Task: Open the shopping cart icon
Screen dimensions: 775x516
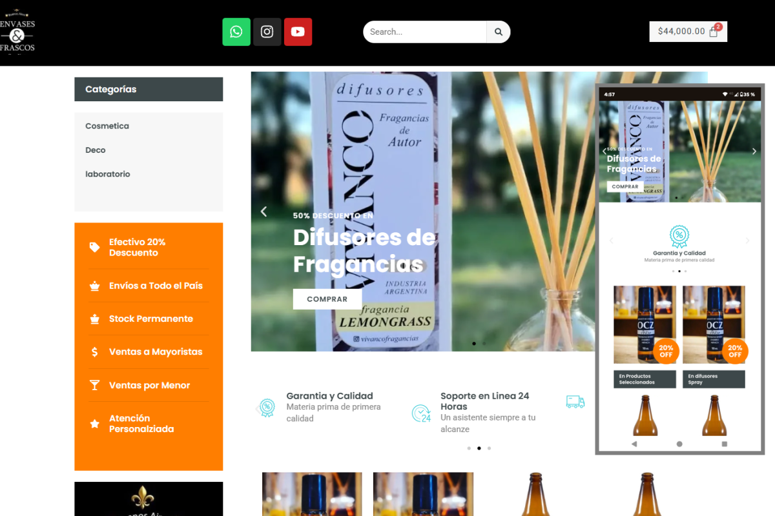Action: (x=713, y=30)
